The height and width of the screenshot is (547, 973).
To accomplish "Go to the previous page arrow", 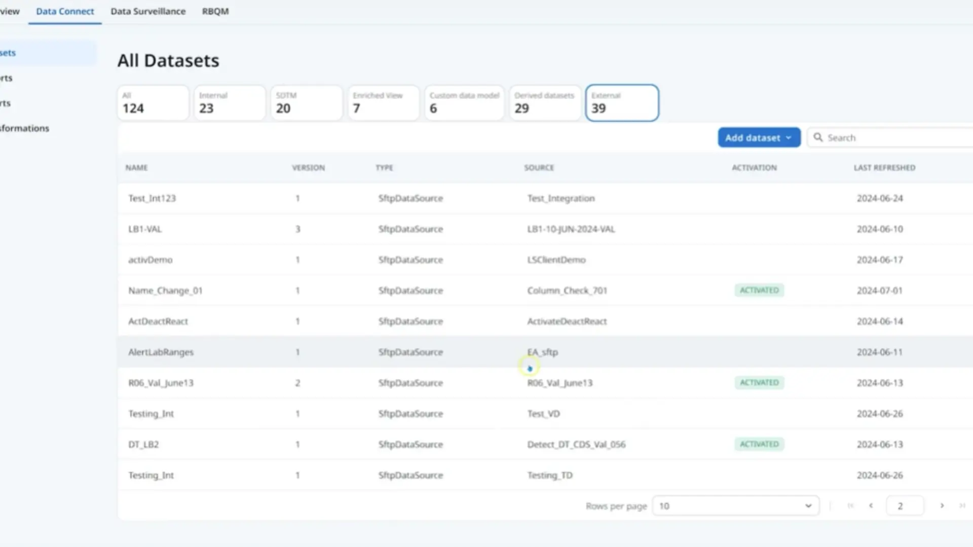I will [x=871, y=505].
